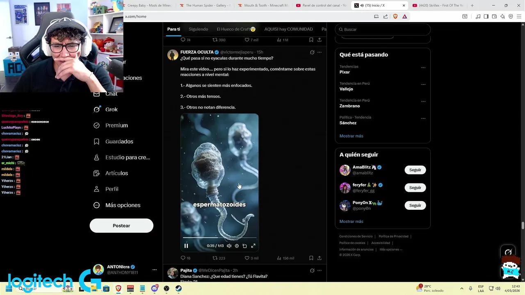Share this page from address bar
The width and height of the screenshot is (525, 295).
386,16
